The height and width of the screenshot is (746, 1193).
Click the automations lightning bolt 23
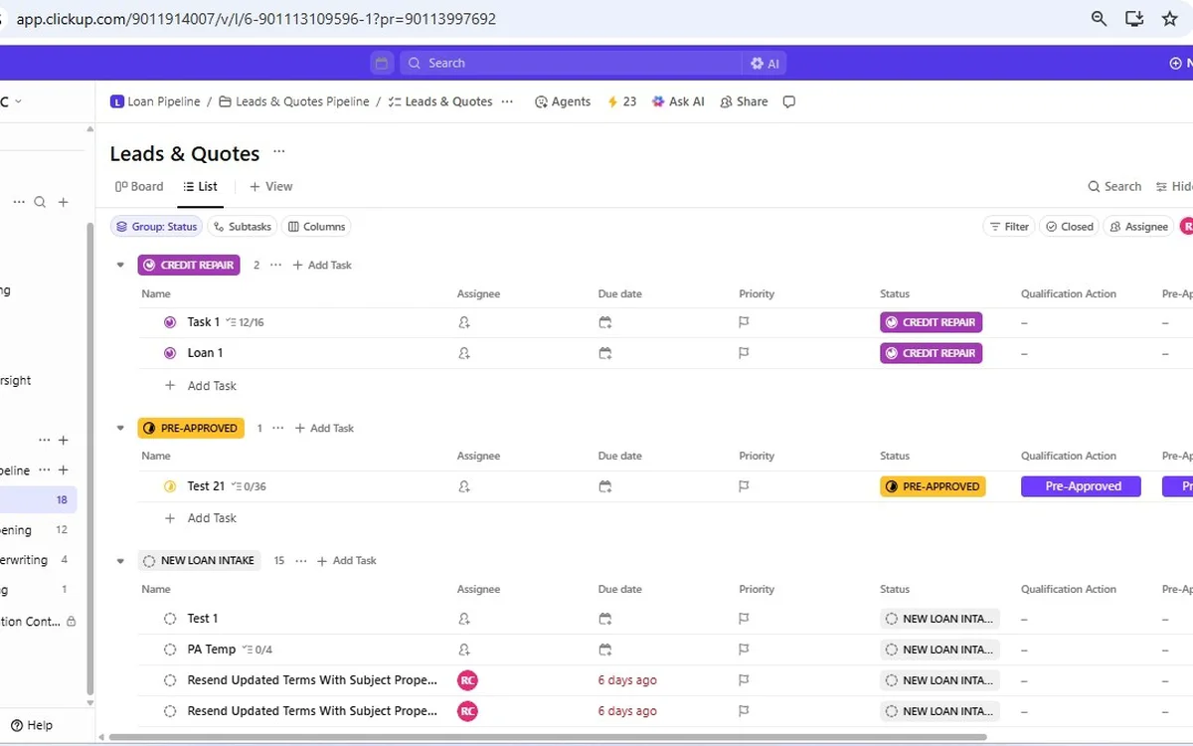pos(621,101)
